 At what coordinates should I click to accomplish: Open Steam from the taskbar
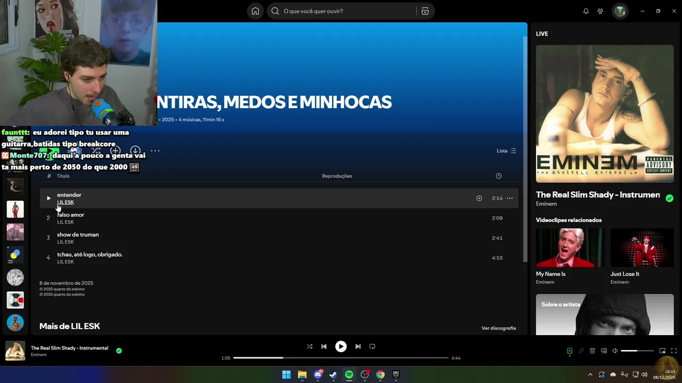click(334, 374)
